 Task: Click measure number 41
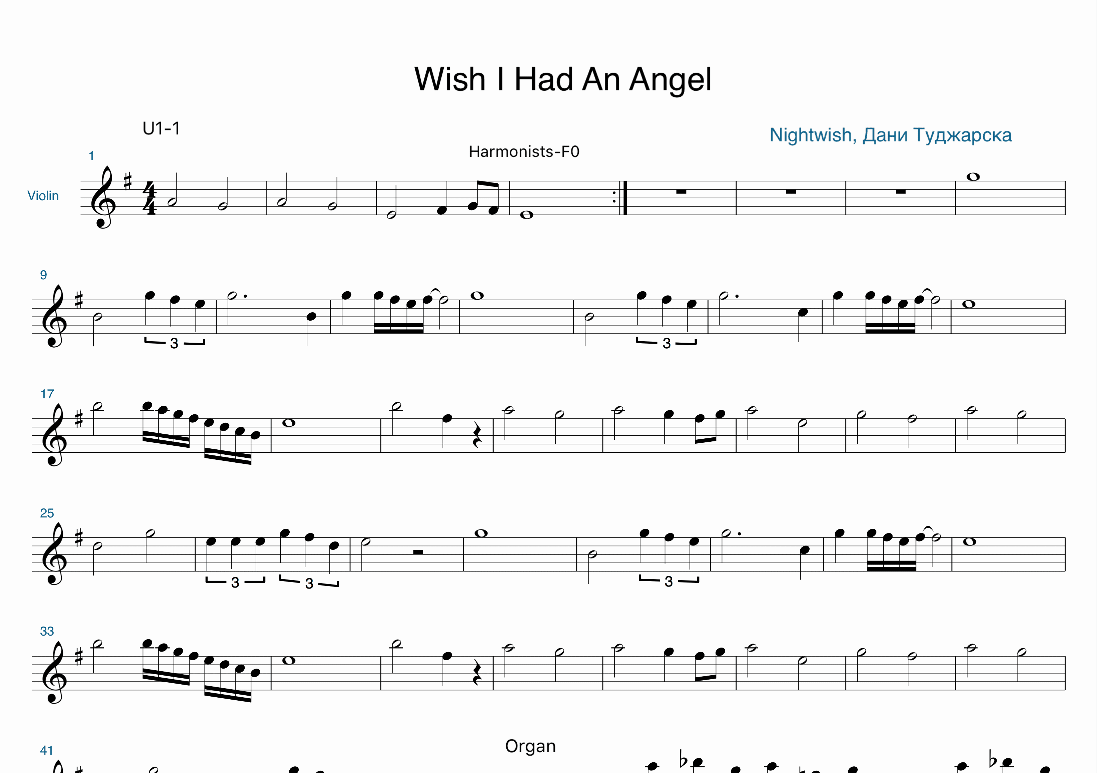[x=47, y=750]
